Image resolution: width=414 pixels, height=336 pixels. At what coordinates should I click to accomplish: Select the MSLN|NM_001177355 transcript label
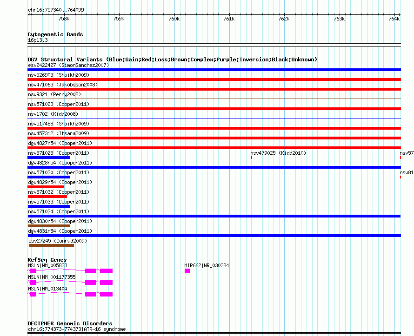click(52, 277)
